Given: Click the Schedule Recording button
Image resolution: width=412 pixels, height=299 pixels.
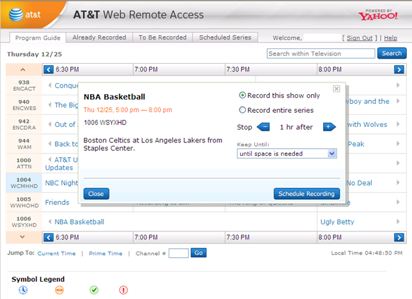Looking at the screenshot, I should [306, 194].
